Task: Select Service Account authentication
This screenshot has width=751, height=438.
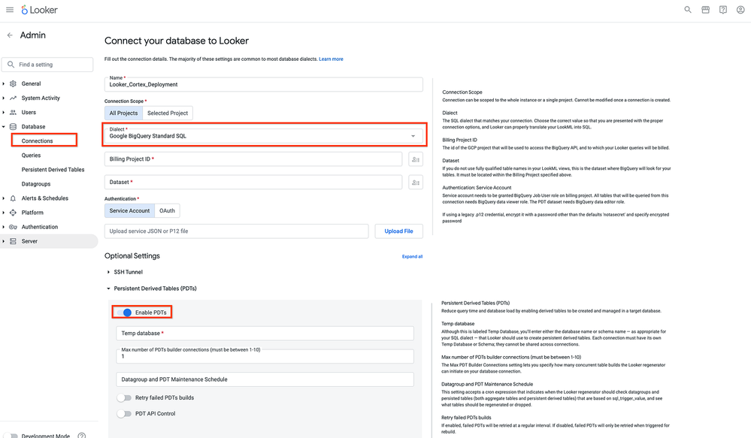Action: 129,210
